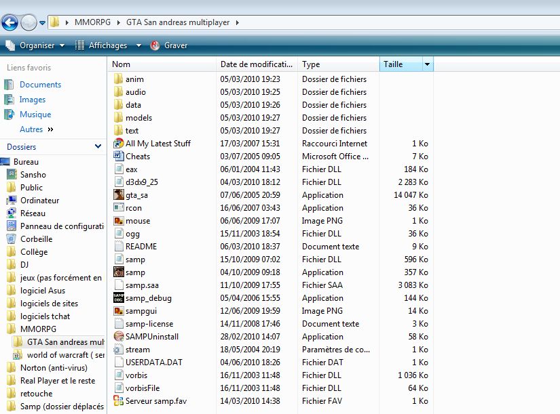Select Norton (anti-virus) folder in tree

[x=54, y=368]
